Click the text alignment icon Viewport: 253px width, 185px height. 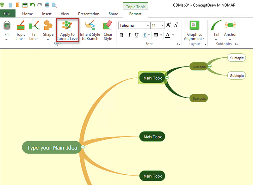pos(145,35)
